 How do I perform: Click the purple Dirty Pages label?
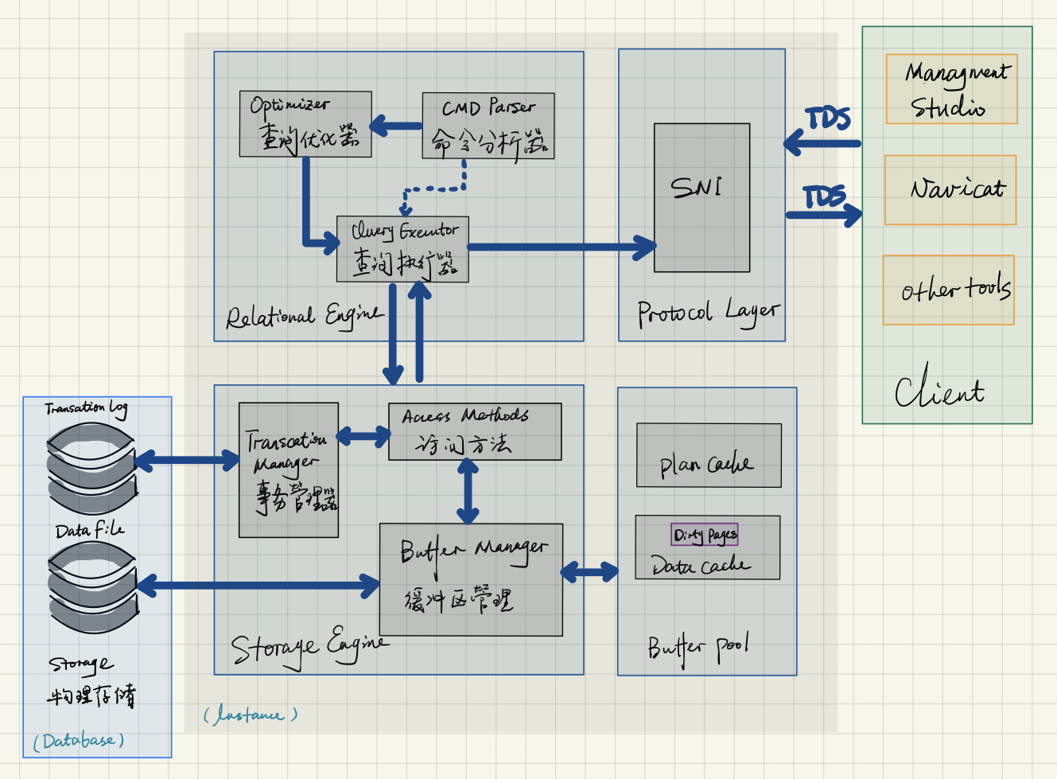point(705,535)
